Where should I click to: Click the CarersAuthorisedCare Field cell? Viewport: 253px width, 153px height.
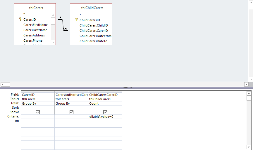click(x=71, y=95)
